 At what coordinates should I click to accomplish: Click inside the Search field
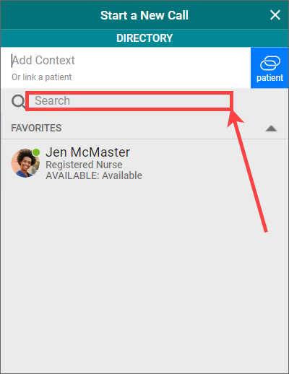[x=129, y=101]
